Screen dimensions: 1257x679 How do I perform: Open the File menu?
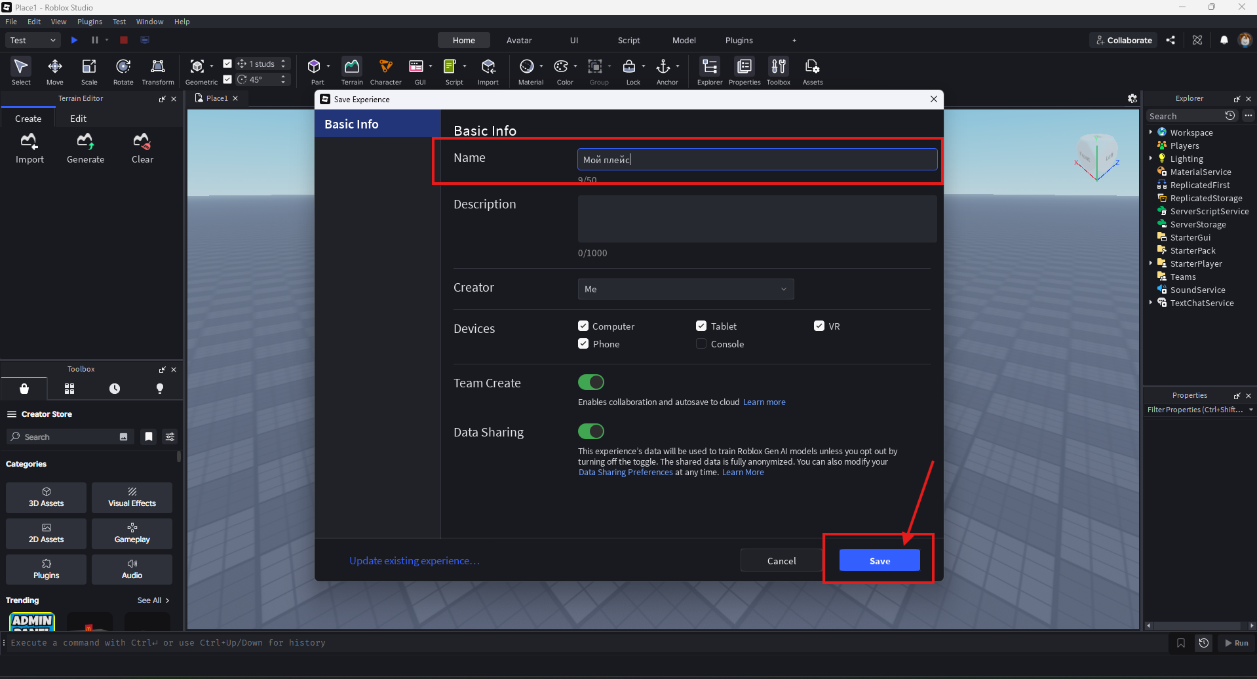(x=11, y=22)
